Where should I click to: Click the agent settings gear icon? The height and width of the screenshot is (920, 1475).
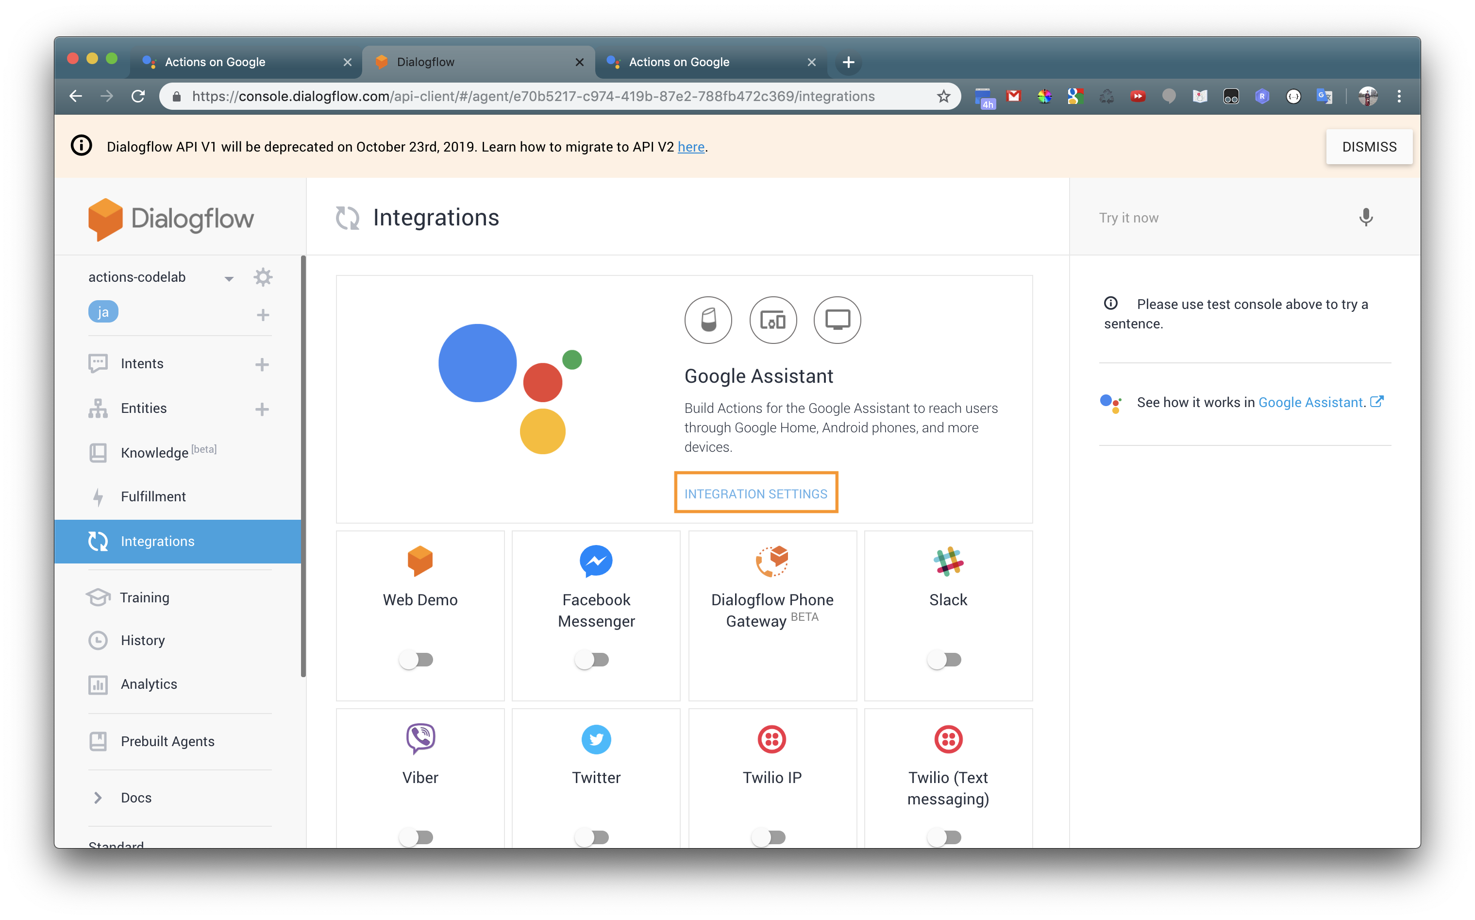[263, 277]
